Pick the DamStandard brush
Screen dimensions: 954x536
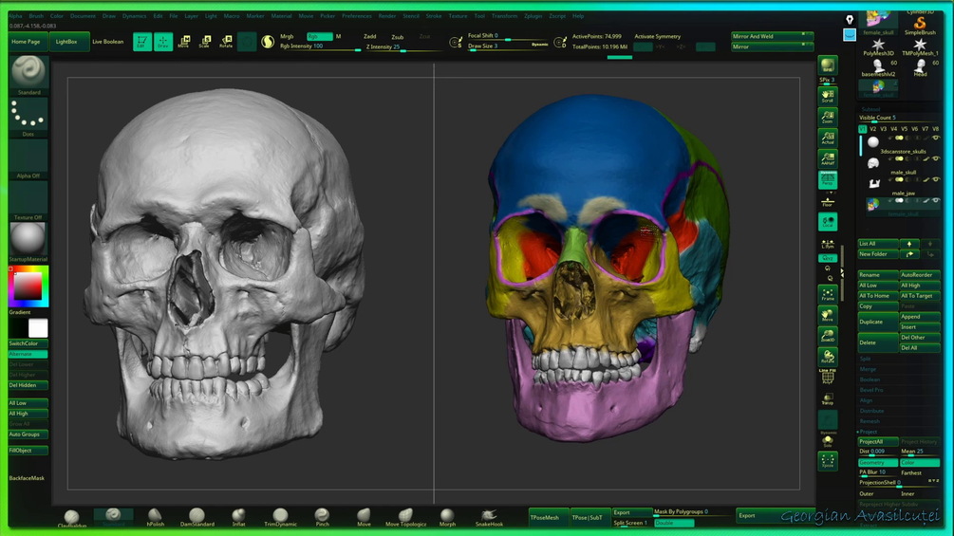pyautogui.click(x=197, y=518)
